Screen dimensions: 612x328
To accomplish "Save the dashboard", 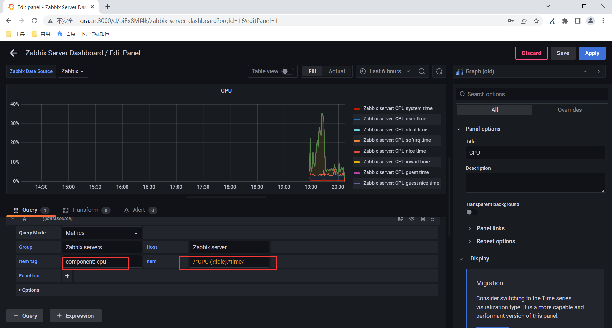I will click(563, 53).
